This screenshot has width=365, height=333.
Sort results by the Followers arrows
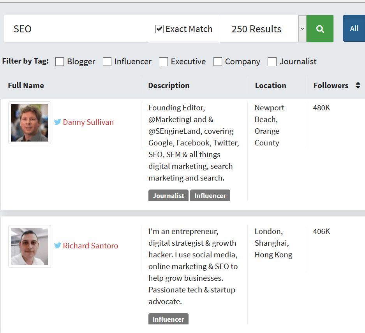click(358, 85)
